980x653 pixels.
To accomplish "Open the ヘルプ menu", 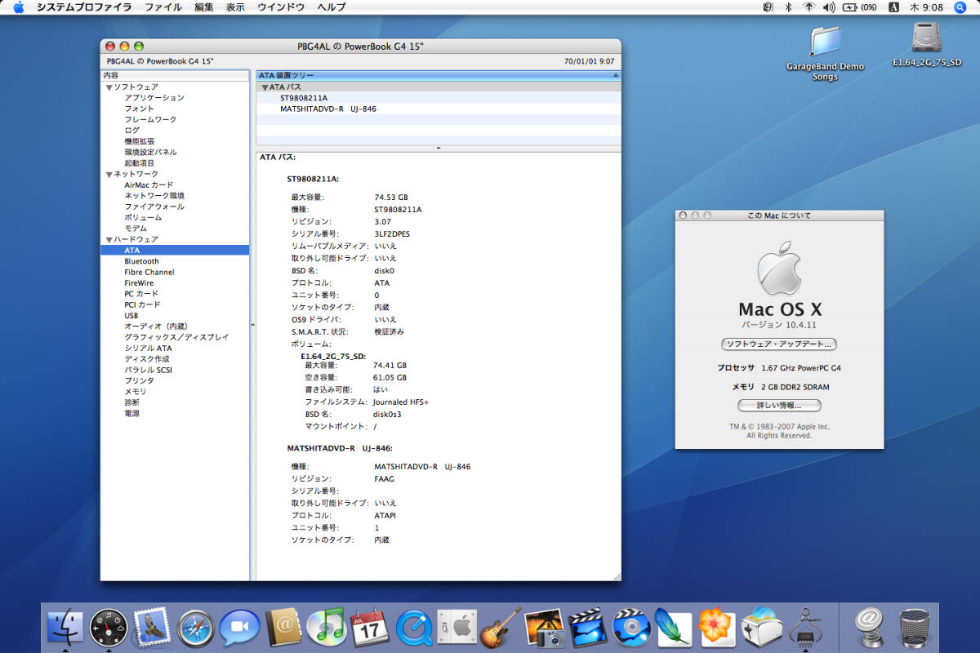I will click(331, 7).
